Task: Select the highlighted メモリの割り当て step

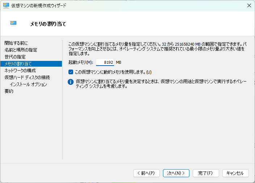Action: coord(18,64)
